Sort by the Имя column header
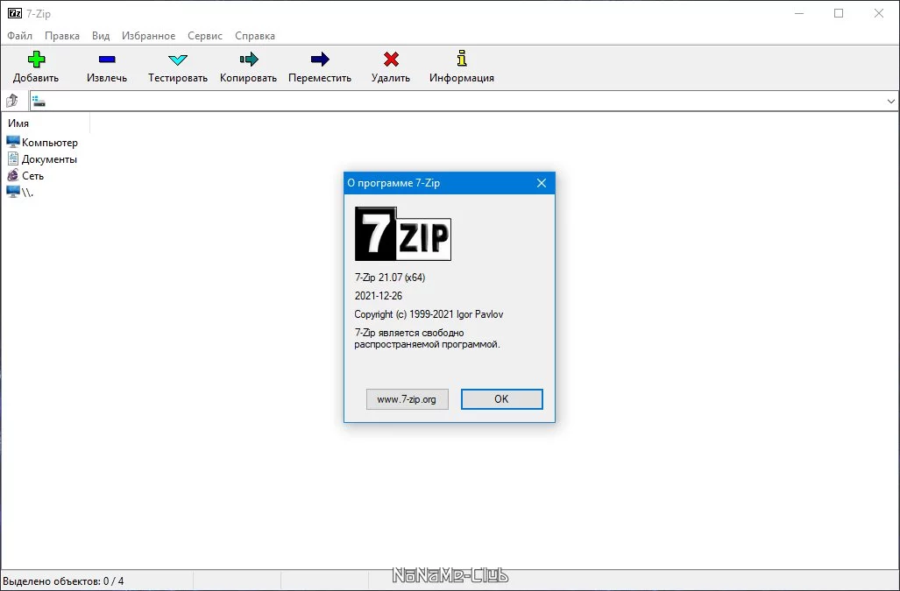This screenshot has width=900, height=591. (x=46, y=123)
